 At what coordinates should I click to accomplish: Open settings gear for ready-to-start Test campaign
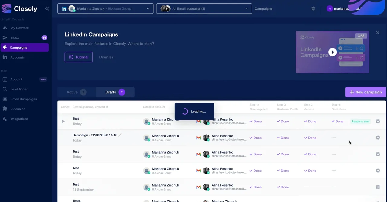pos(378,121)
